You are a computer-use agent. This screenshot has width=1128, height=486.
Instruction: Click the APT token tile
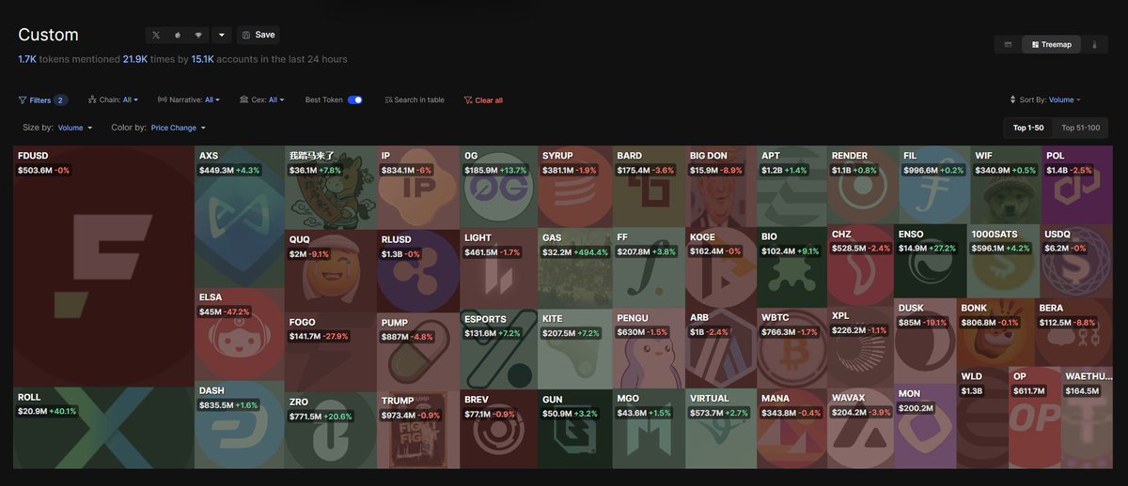791,185
